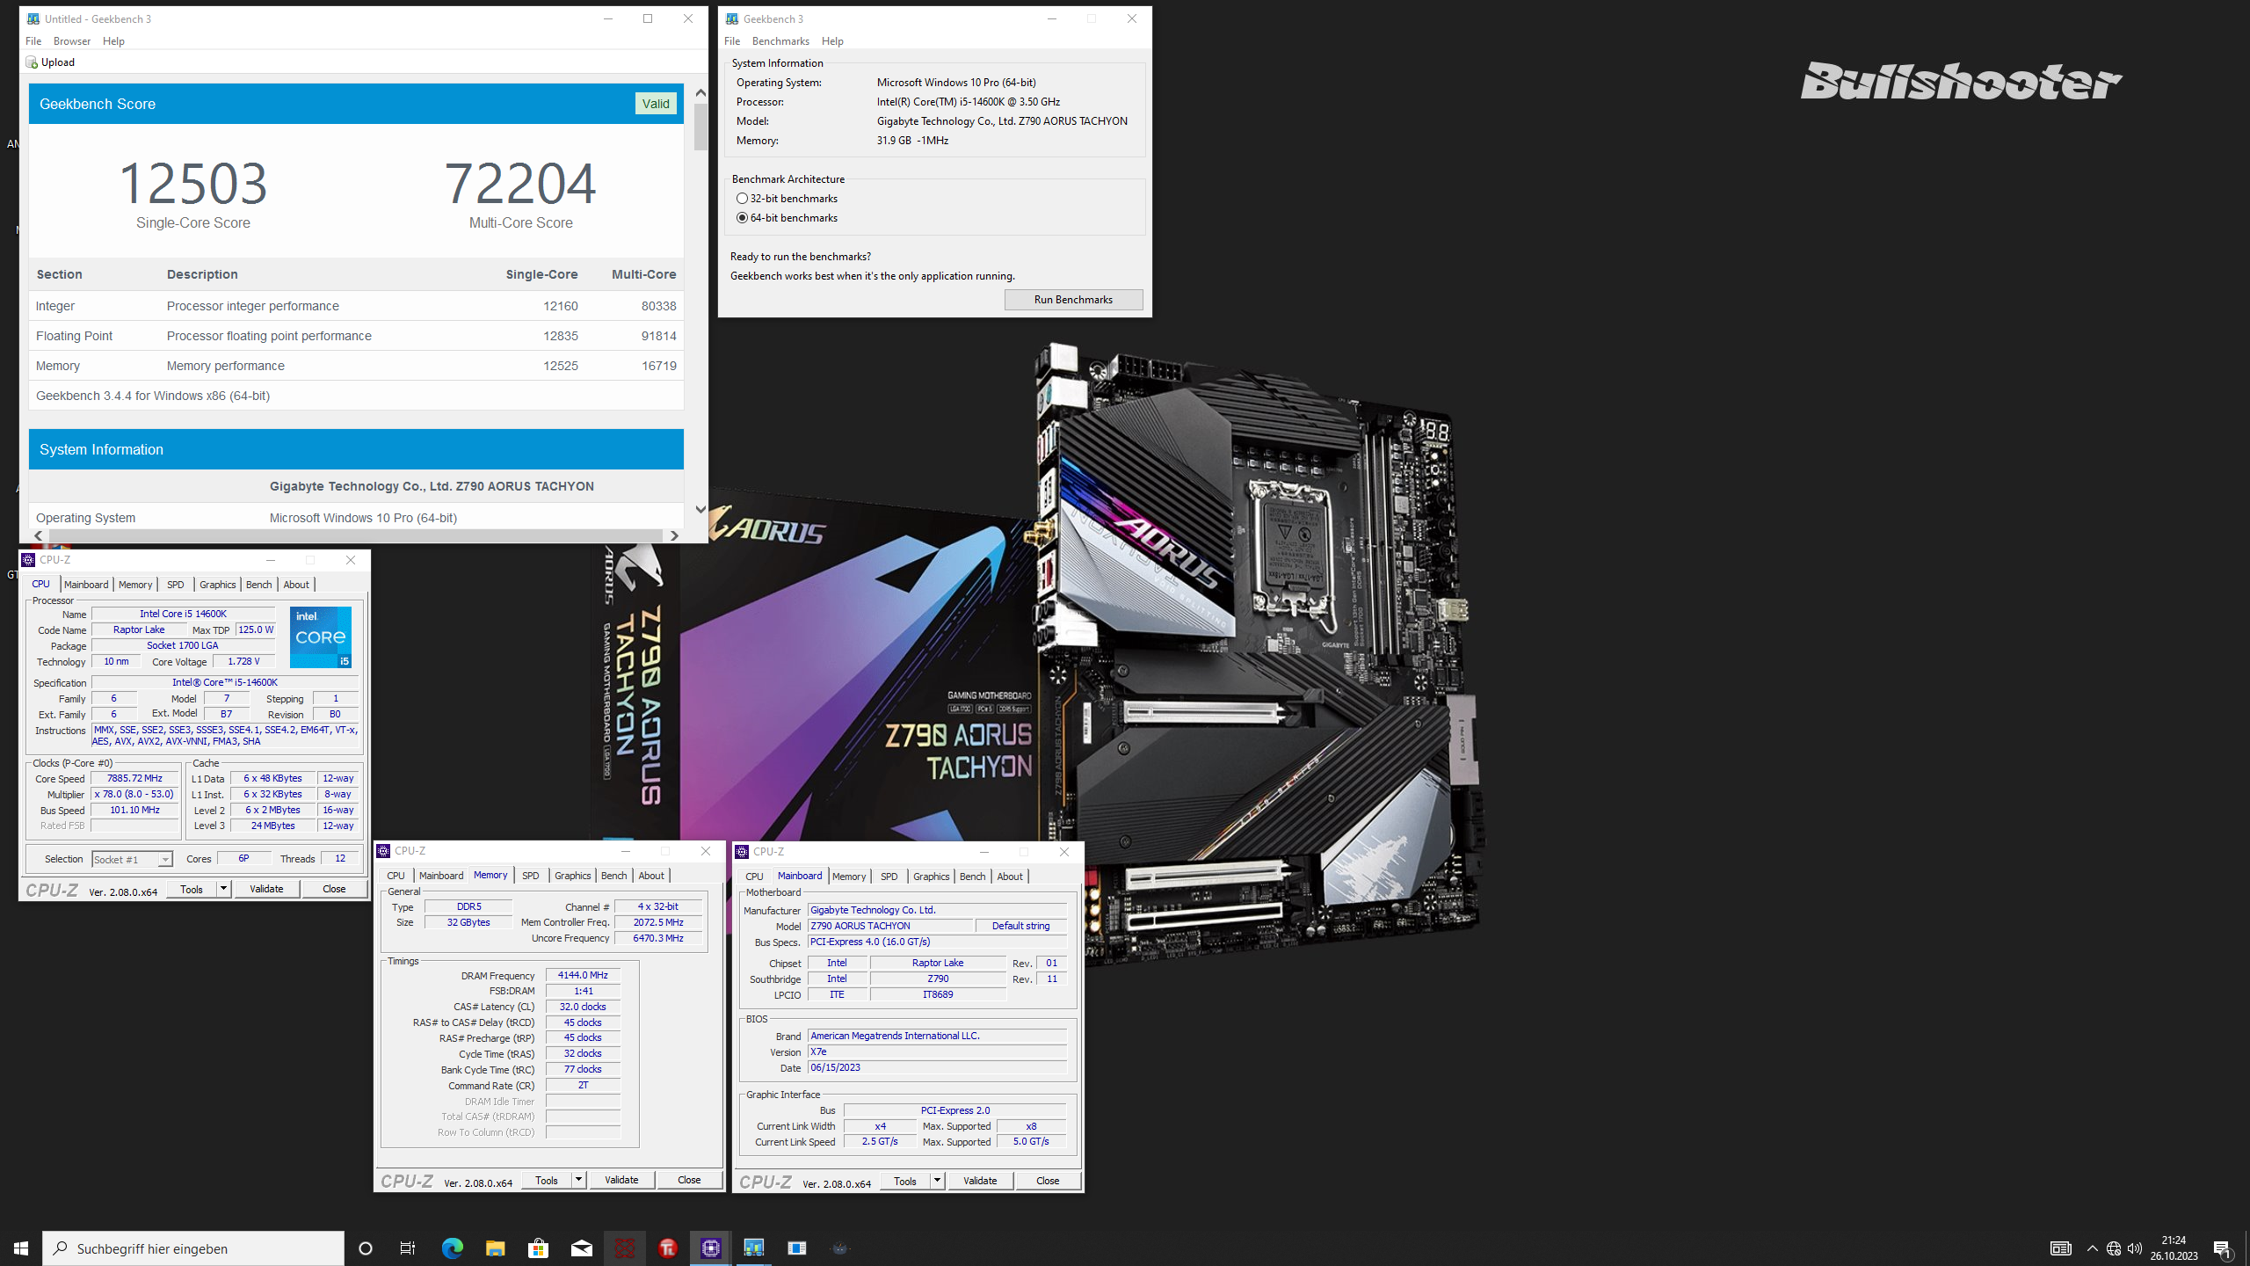
Task: Show hidden tray icons chevron
Action: pos(2092,1248)
